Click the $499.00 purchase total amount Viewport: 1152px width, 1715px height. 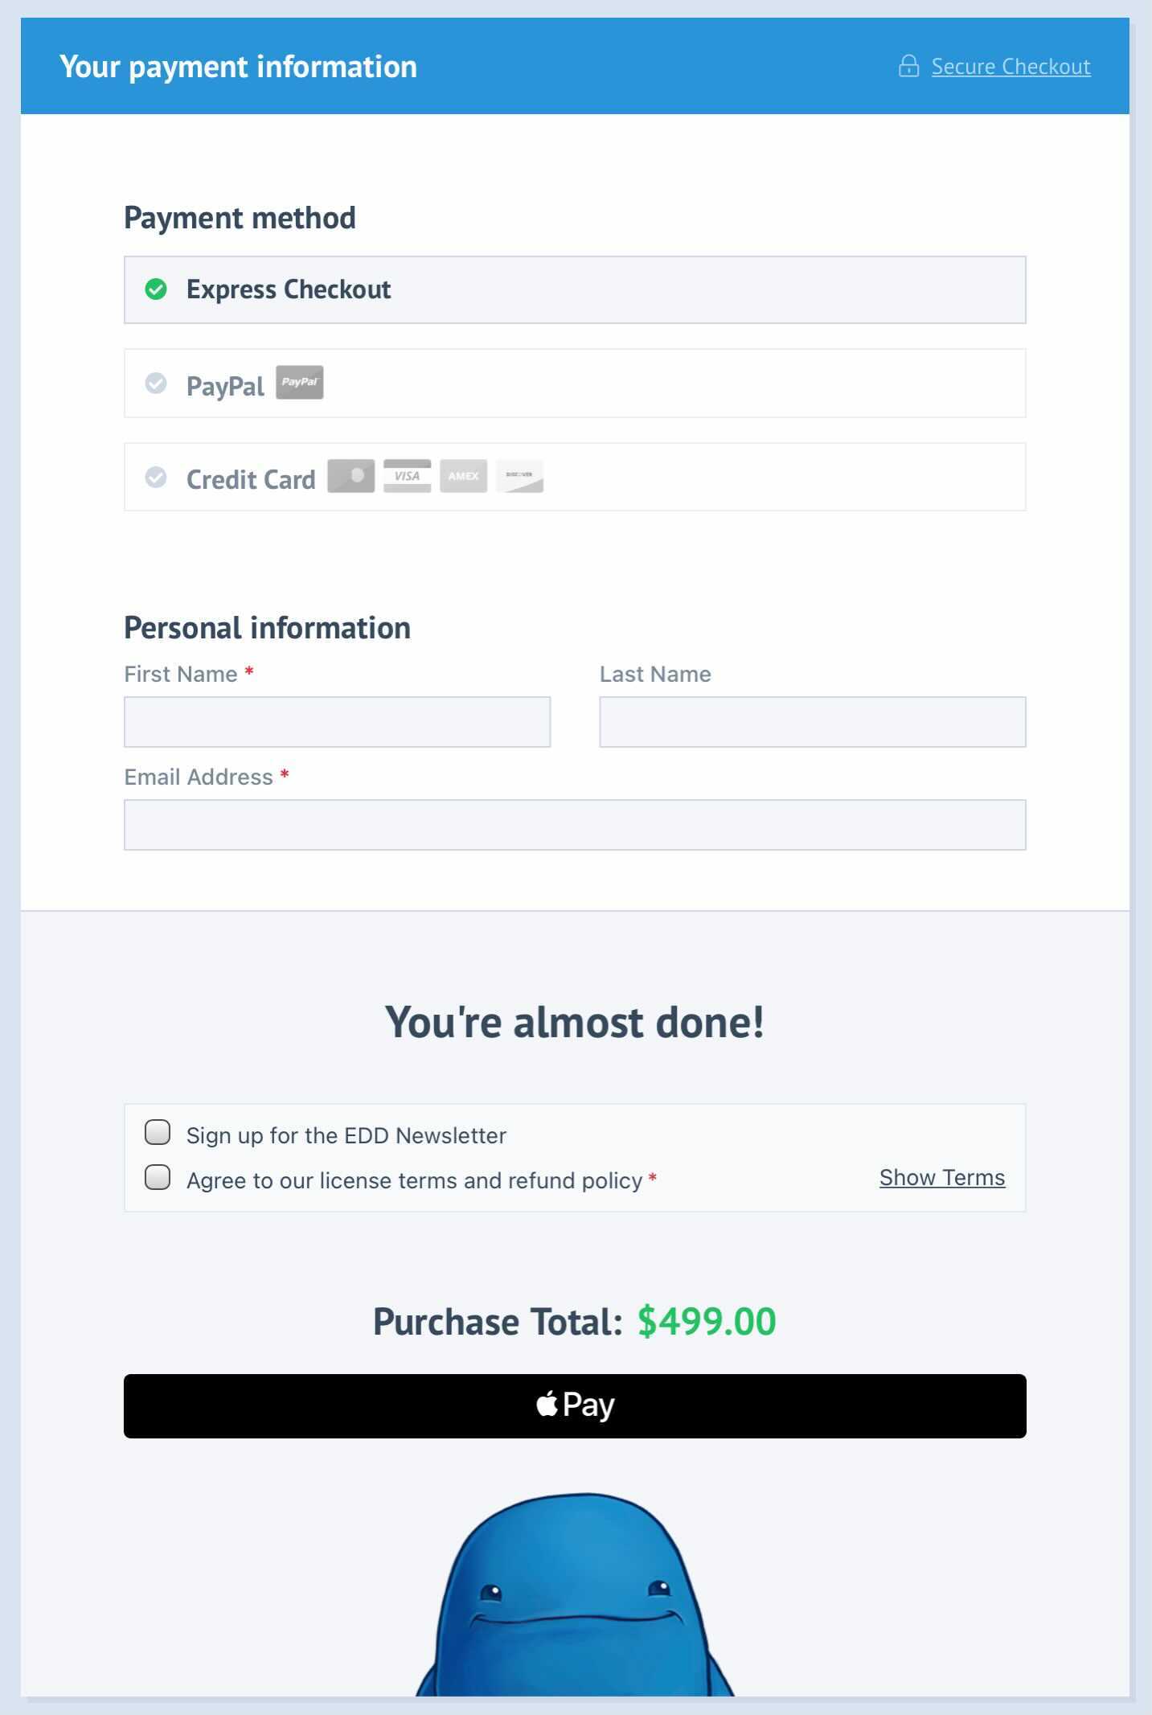707,1322
